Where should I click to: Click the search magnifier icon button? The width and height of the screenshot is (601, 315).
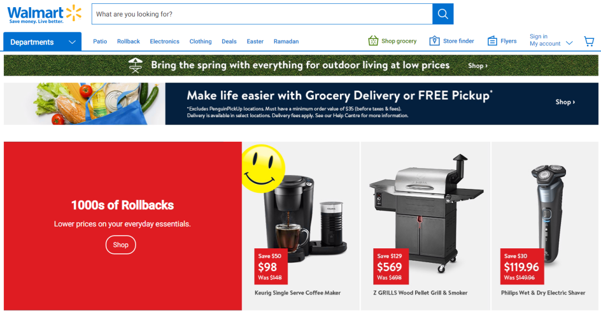(443, 14)
